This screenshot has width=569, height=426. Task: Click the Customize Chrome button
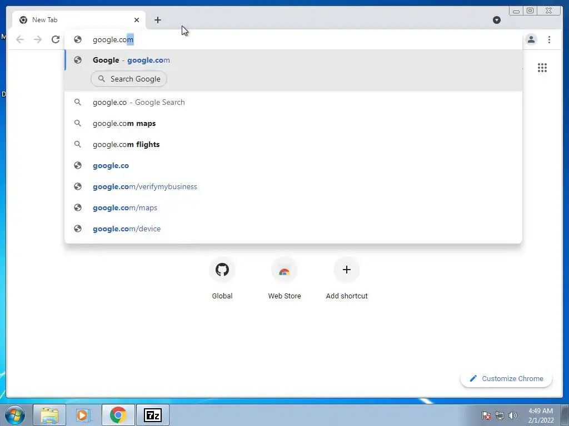pos(506,378)
